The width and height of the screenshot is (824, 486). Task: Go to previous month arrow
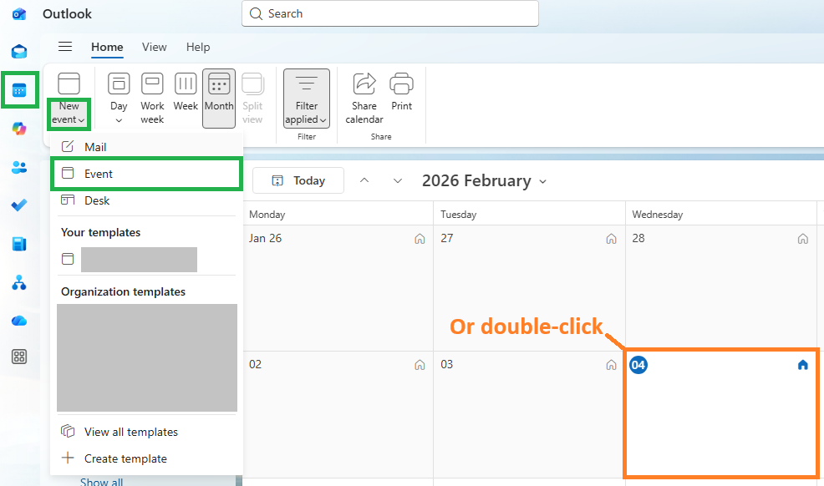[x=364, y=180]
